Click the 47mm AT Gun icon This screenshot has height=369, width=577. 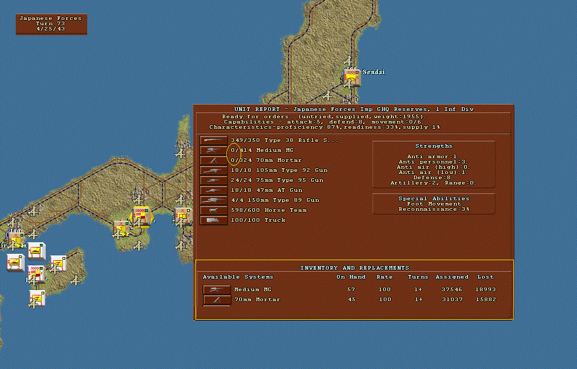[x=213, y=190]
